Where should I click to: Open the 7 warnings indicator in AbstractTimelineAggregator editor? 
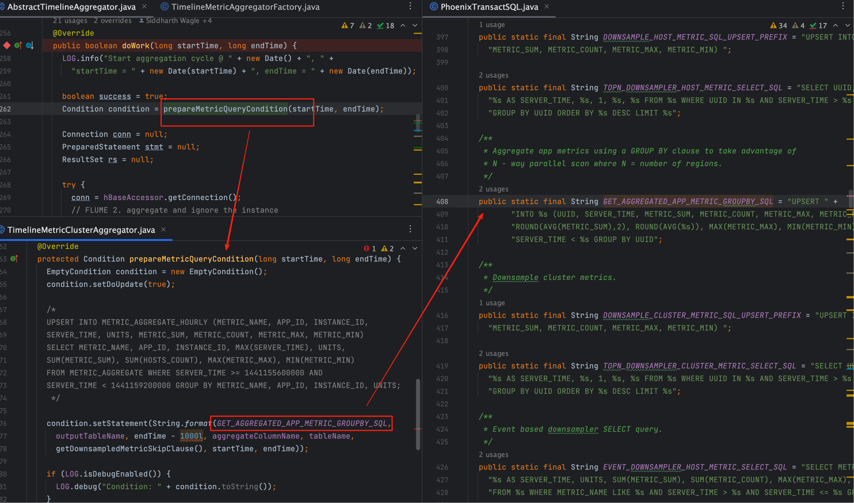tap(348, 25)
